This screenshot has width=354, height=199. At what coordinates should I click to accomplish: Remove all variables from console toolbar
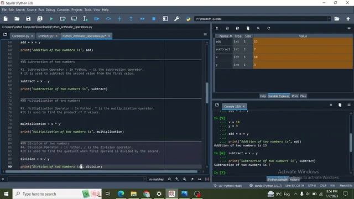[340, 105]
